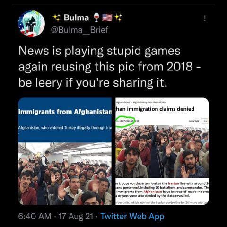The height and width of the screenshot is (227, 227).
Task: Click the red 'Iranian' word in article
Action: 174,183
